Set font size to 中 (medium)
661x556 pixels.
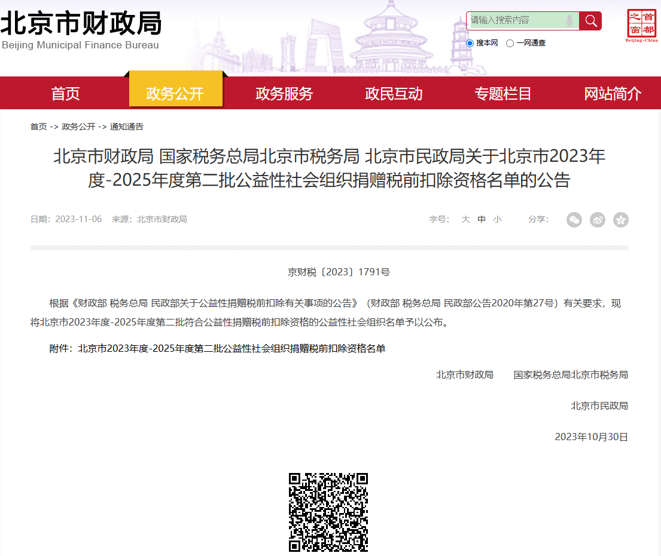pos(482,220)
